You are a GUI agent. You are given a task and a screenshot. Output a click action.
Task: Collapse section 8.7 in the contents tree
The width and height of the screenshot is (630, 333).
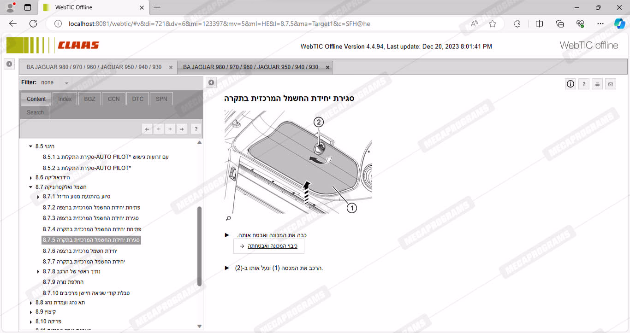pyautogui.click(x=31, y=187)
